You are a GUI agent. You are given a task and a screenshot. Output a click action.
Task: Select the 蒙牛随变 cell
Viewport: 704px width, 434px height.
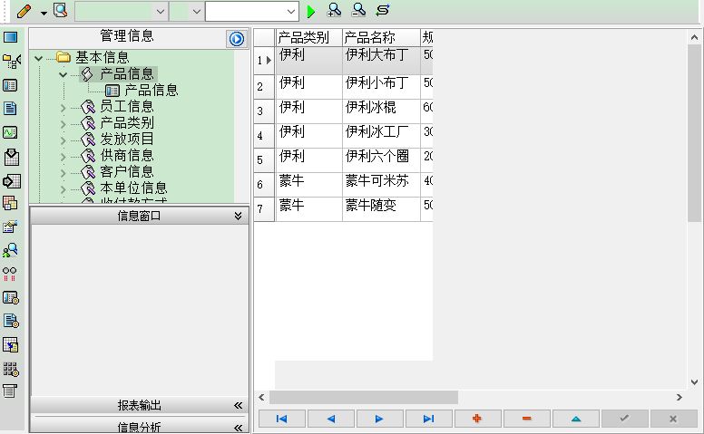381,209
